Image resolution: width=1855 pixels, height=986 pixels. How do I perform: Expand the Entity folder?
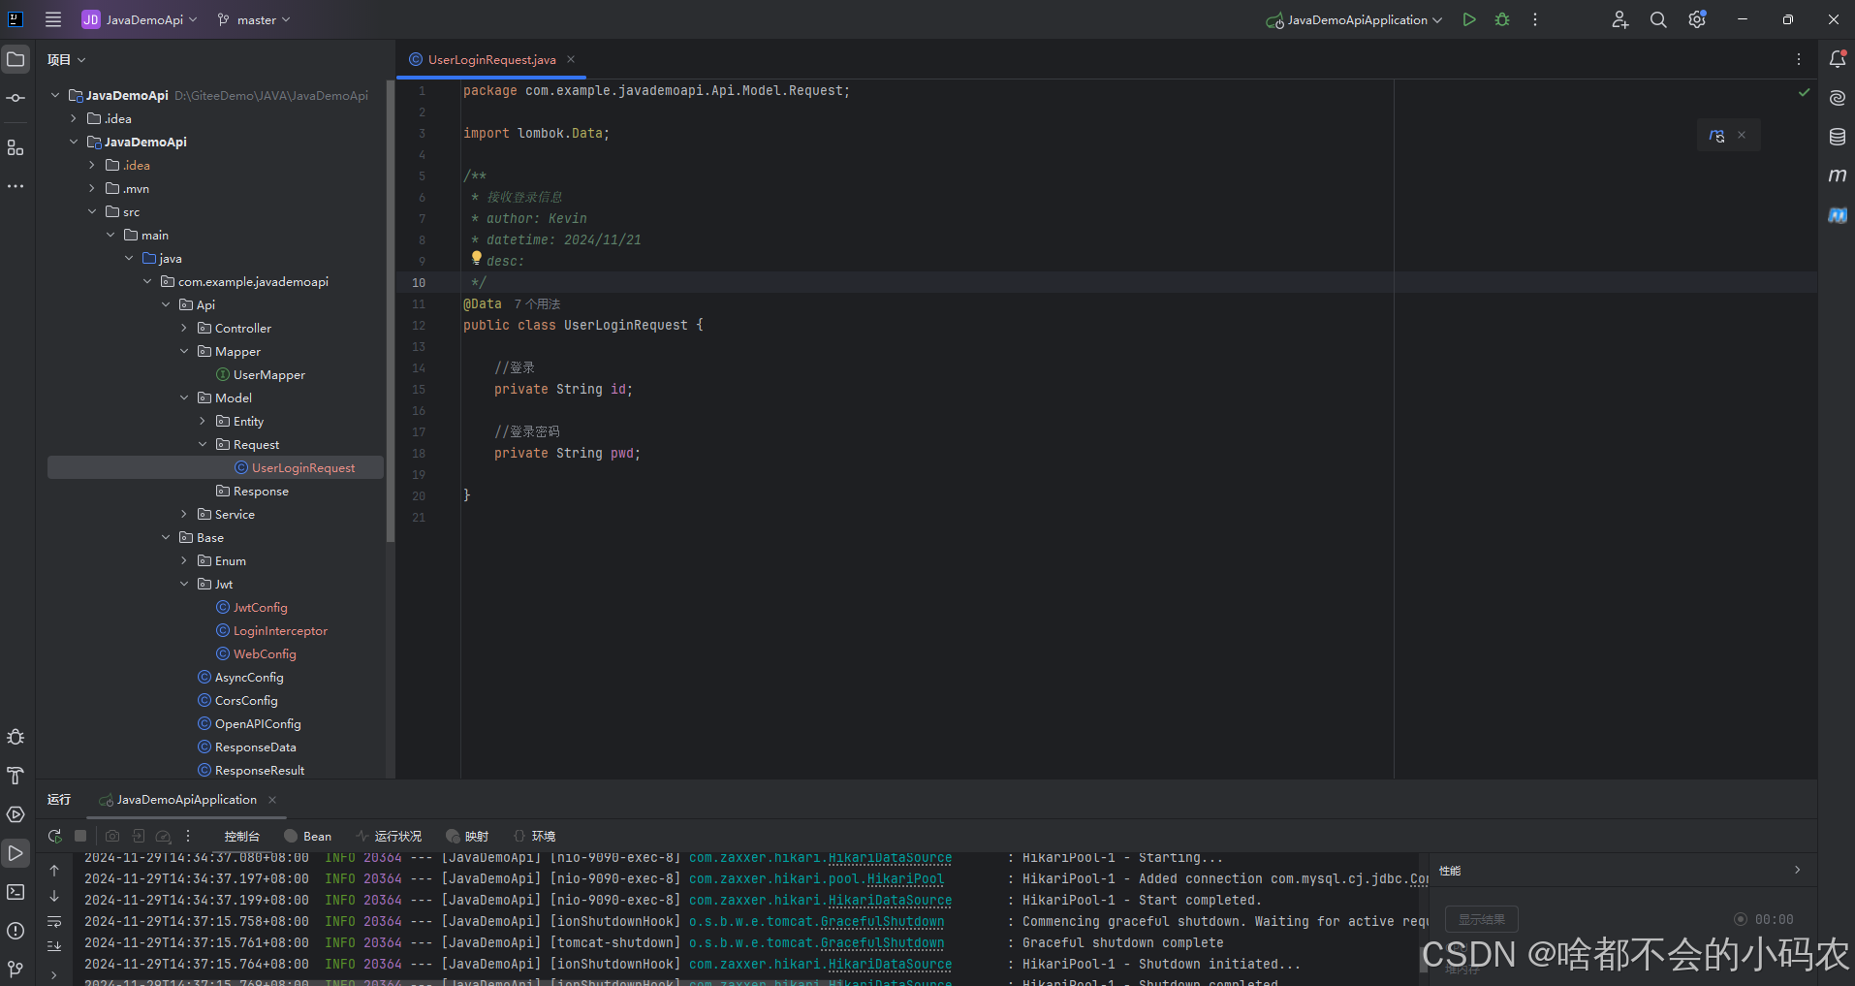click(x=203, y=421)
